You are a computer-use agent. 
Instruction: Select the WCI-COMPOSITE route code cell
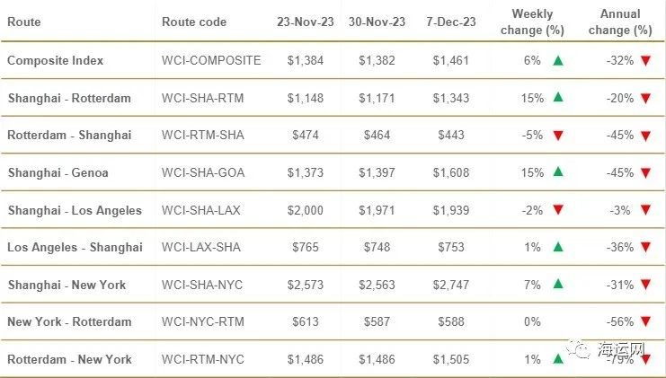click(211, 60)
